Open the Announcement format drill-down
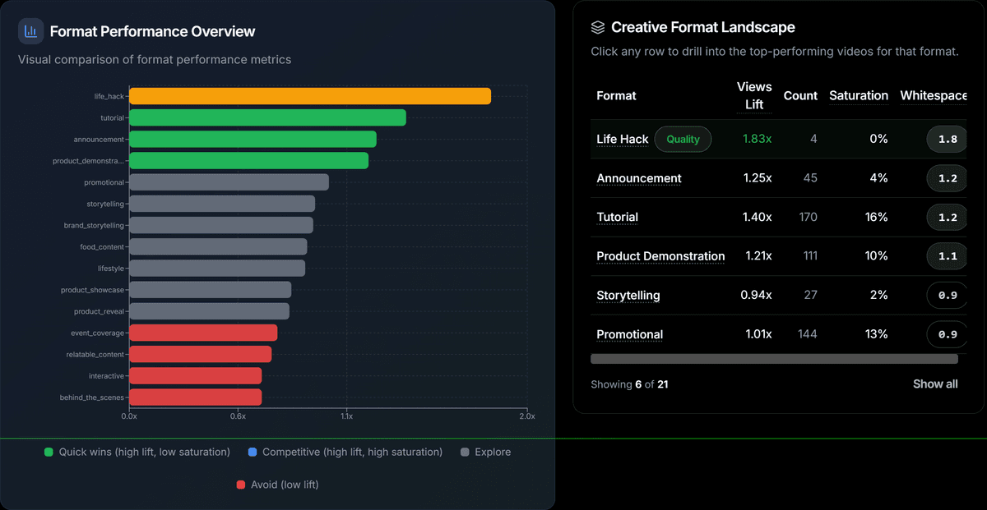This screenshot has width=987, height=510. (639, 178)
